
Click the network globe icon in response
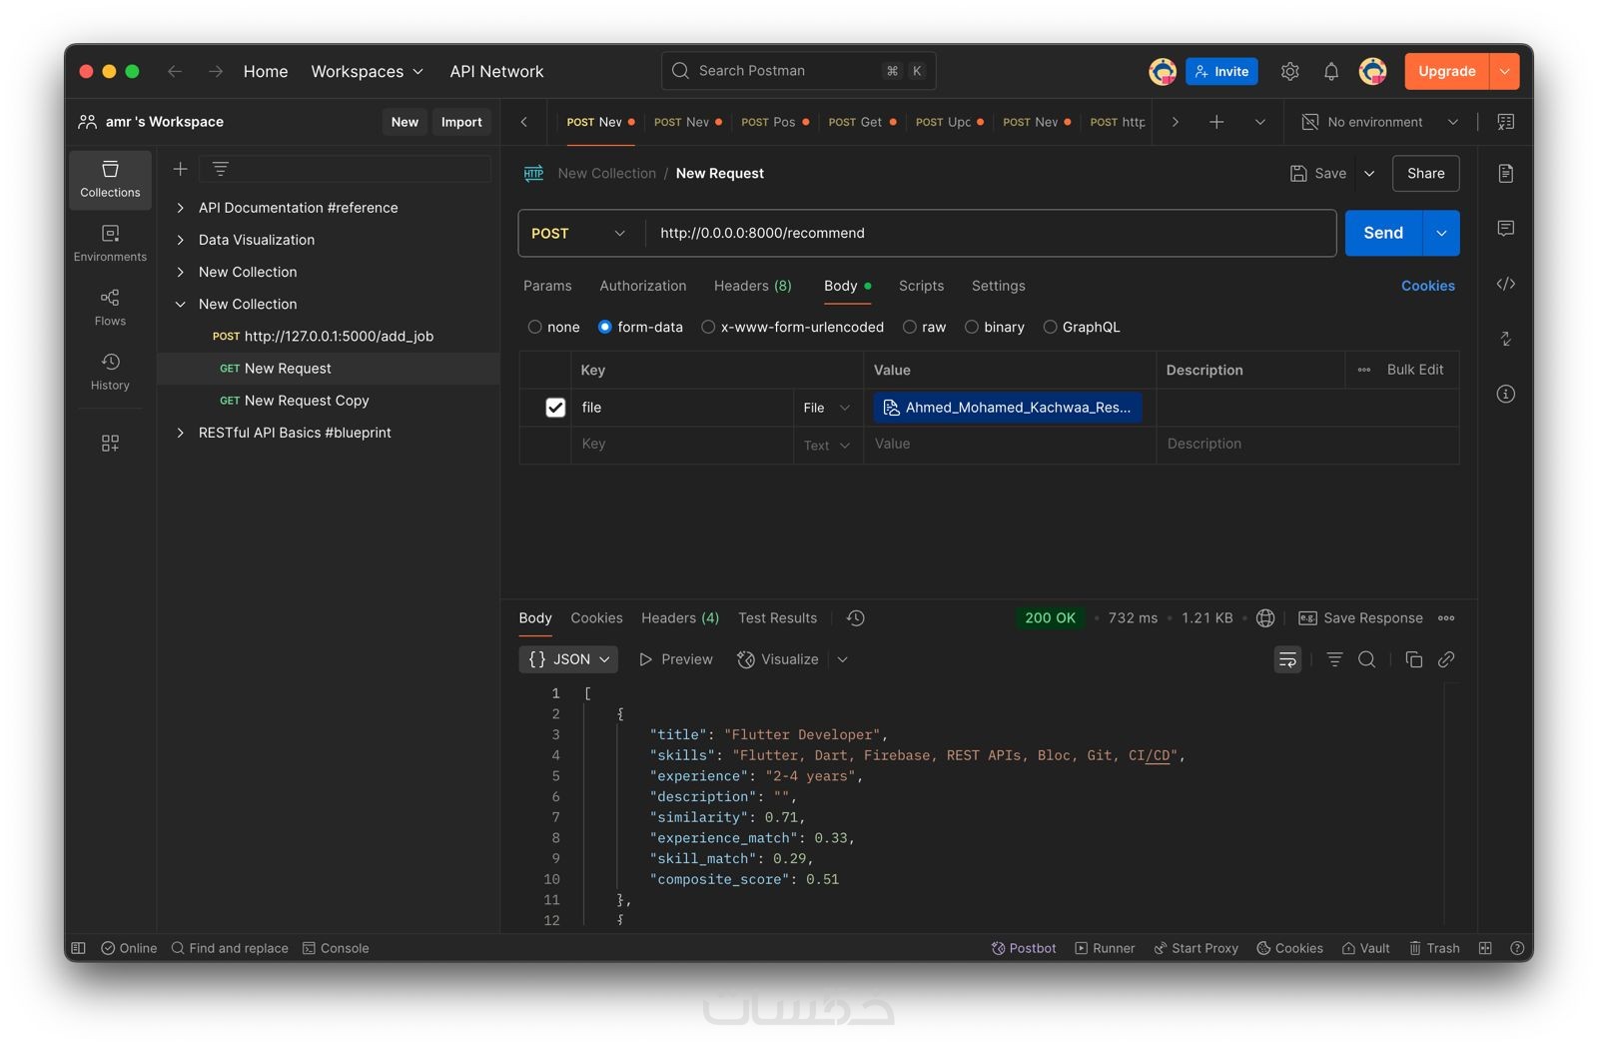coord(1265,618)
